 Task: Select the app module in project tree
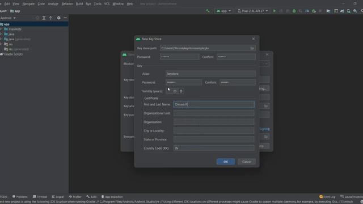34,24
